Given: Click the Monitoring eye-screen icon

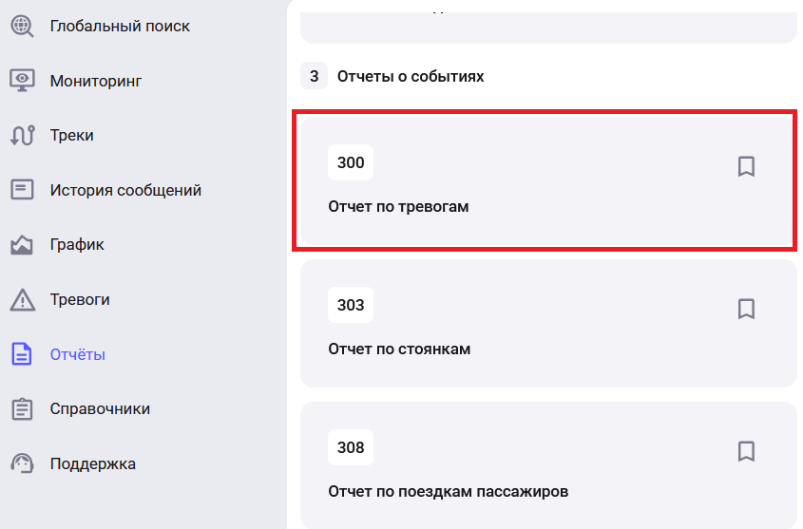Looking at the screenshot, I should [x=22, y=81].
